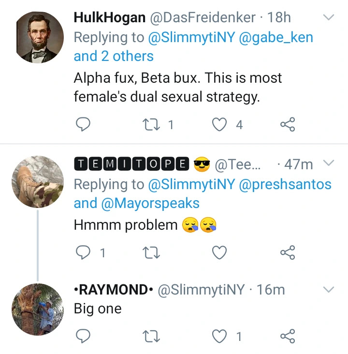View HulkHogan's Lincoln profile picture
348x354 pixels.
click(38, 38)
